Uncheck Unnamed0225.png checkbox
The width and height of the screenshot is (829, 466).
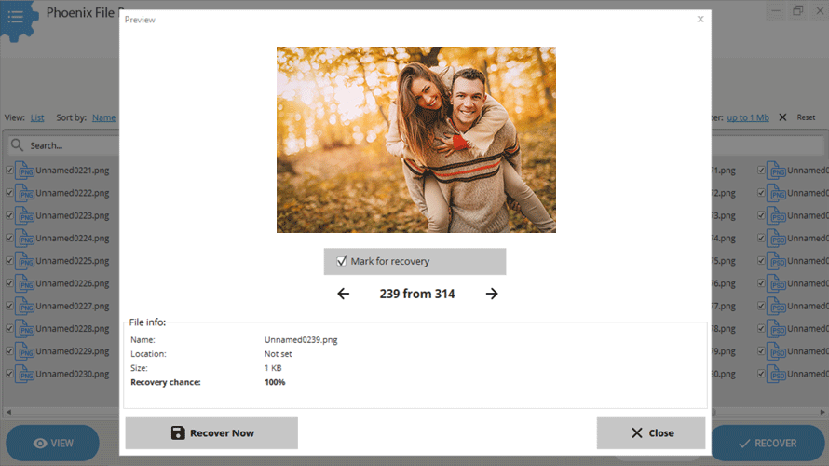tap(9, 261)
